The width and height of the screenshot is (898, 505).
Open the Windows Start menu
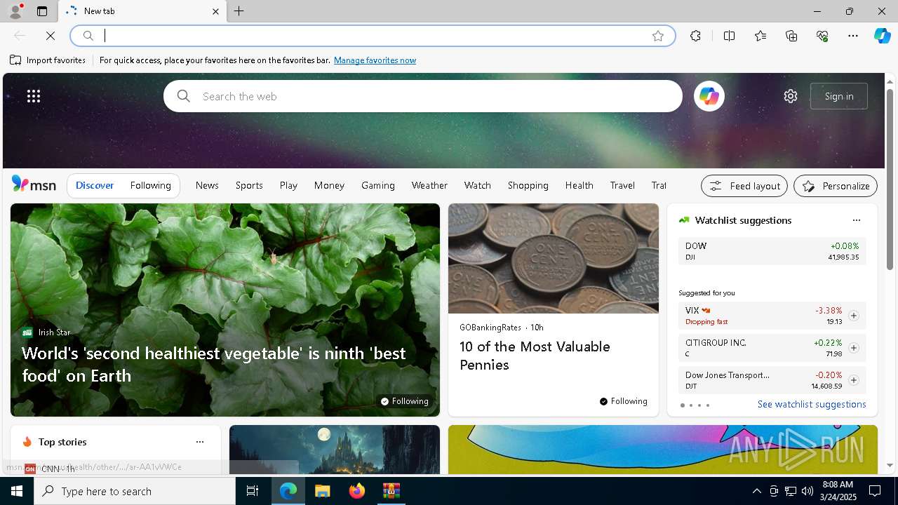tap(17, 491)
